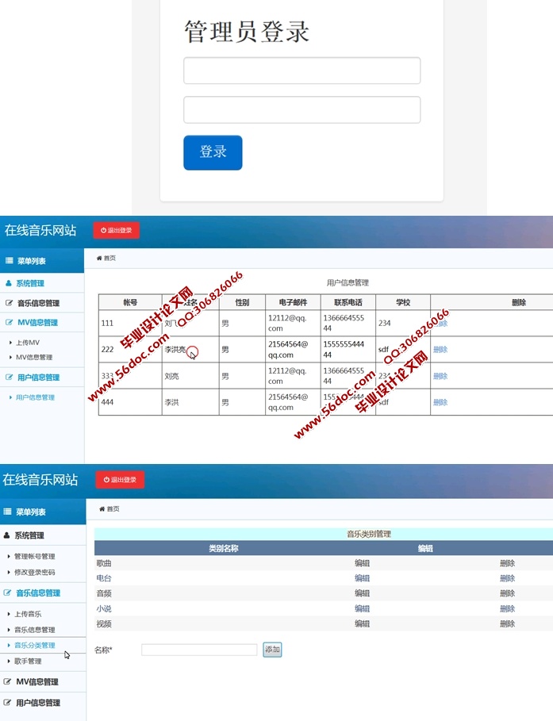Open the highlighted 用户信息管理 submenu entry
The height and width of the screenshot is (721, 553).
[35, 397]
